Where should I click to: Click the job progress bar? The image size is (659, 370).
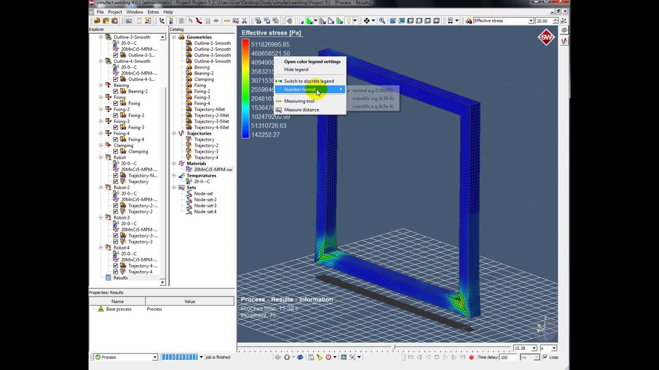click(x=180, y=357)
